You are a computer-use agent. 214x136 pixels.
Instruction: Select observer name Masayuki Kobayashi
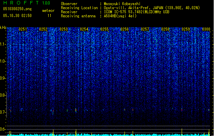click(122, 4)
